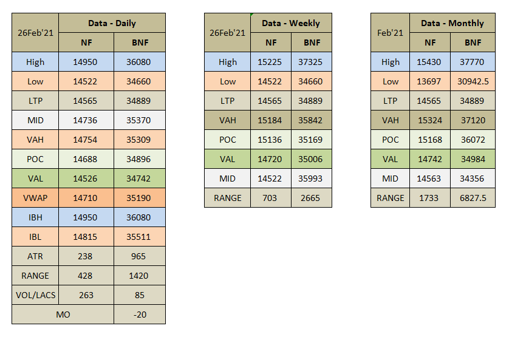Click the VOL/LACS NF value 263
This screenshot has height=337, width=512.
pyautogui.click(x=86, y=295)
